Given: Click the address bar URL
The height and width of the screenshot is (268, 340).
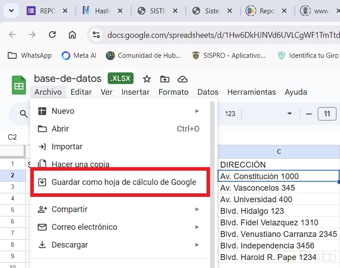Looking at the screenshot, I should (x=223, y=35).
